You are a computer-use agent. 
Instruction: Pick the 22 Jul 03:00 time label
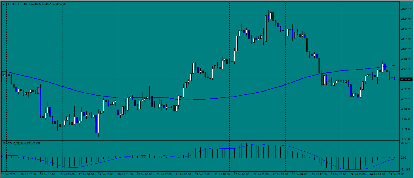[x=242, y=175]
